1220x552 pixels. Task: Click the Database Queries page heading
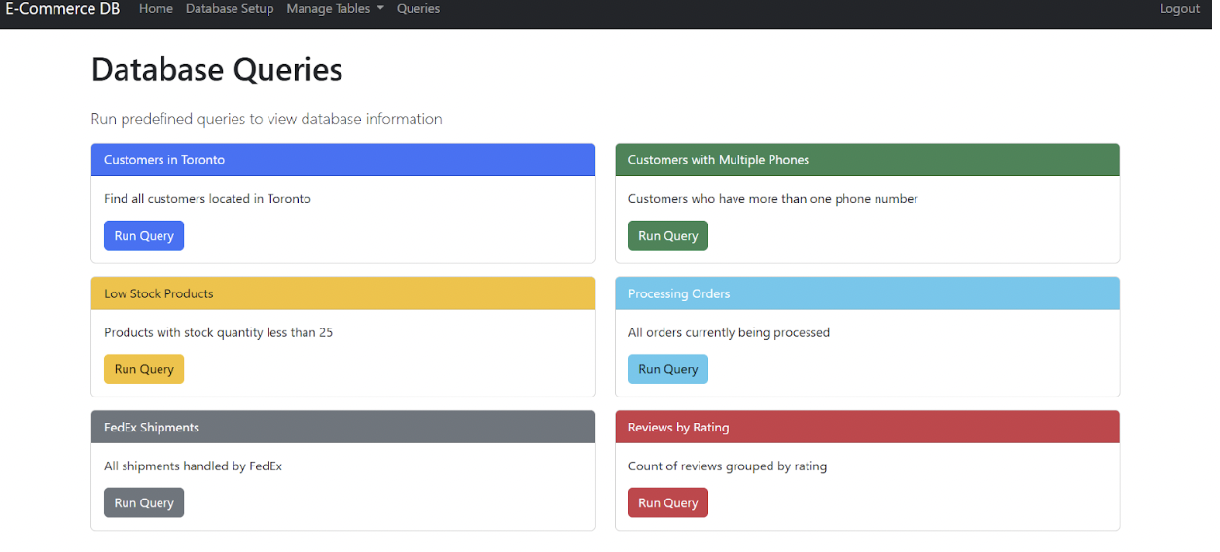tap(217, 70)
